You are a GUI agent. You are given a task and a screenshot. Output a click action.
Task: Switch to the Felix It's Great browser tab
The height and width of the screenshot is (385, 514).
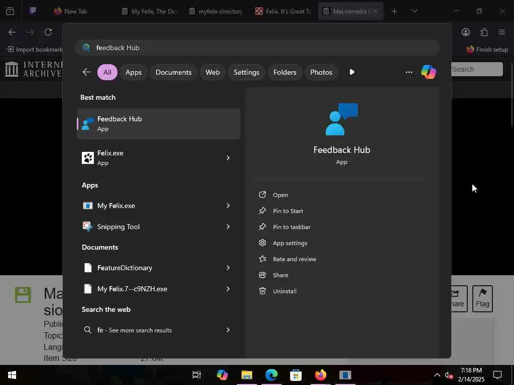(283, 11)
